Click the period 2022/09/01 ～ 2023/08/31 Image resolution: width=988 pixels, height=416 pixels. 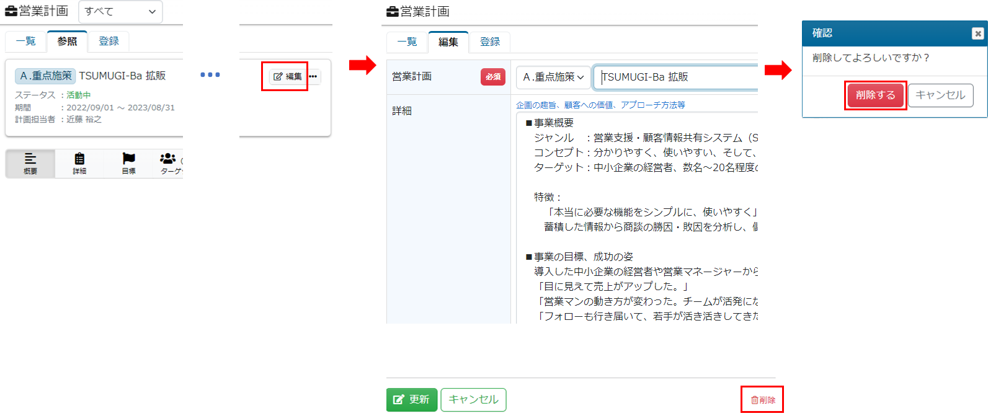click(121, 107)
